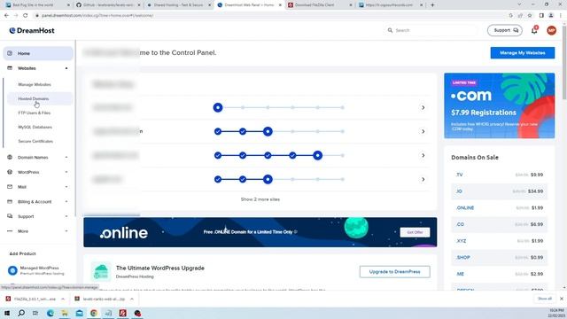Click fifth step on third site progress

(x=317, y=156)
